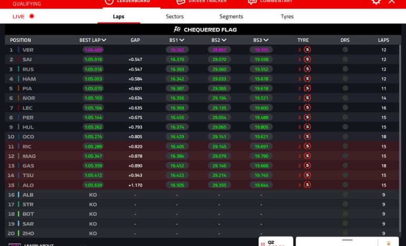
Task: Click the chequered flag icon
Action: tap(177, 30)
